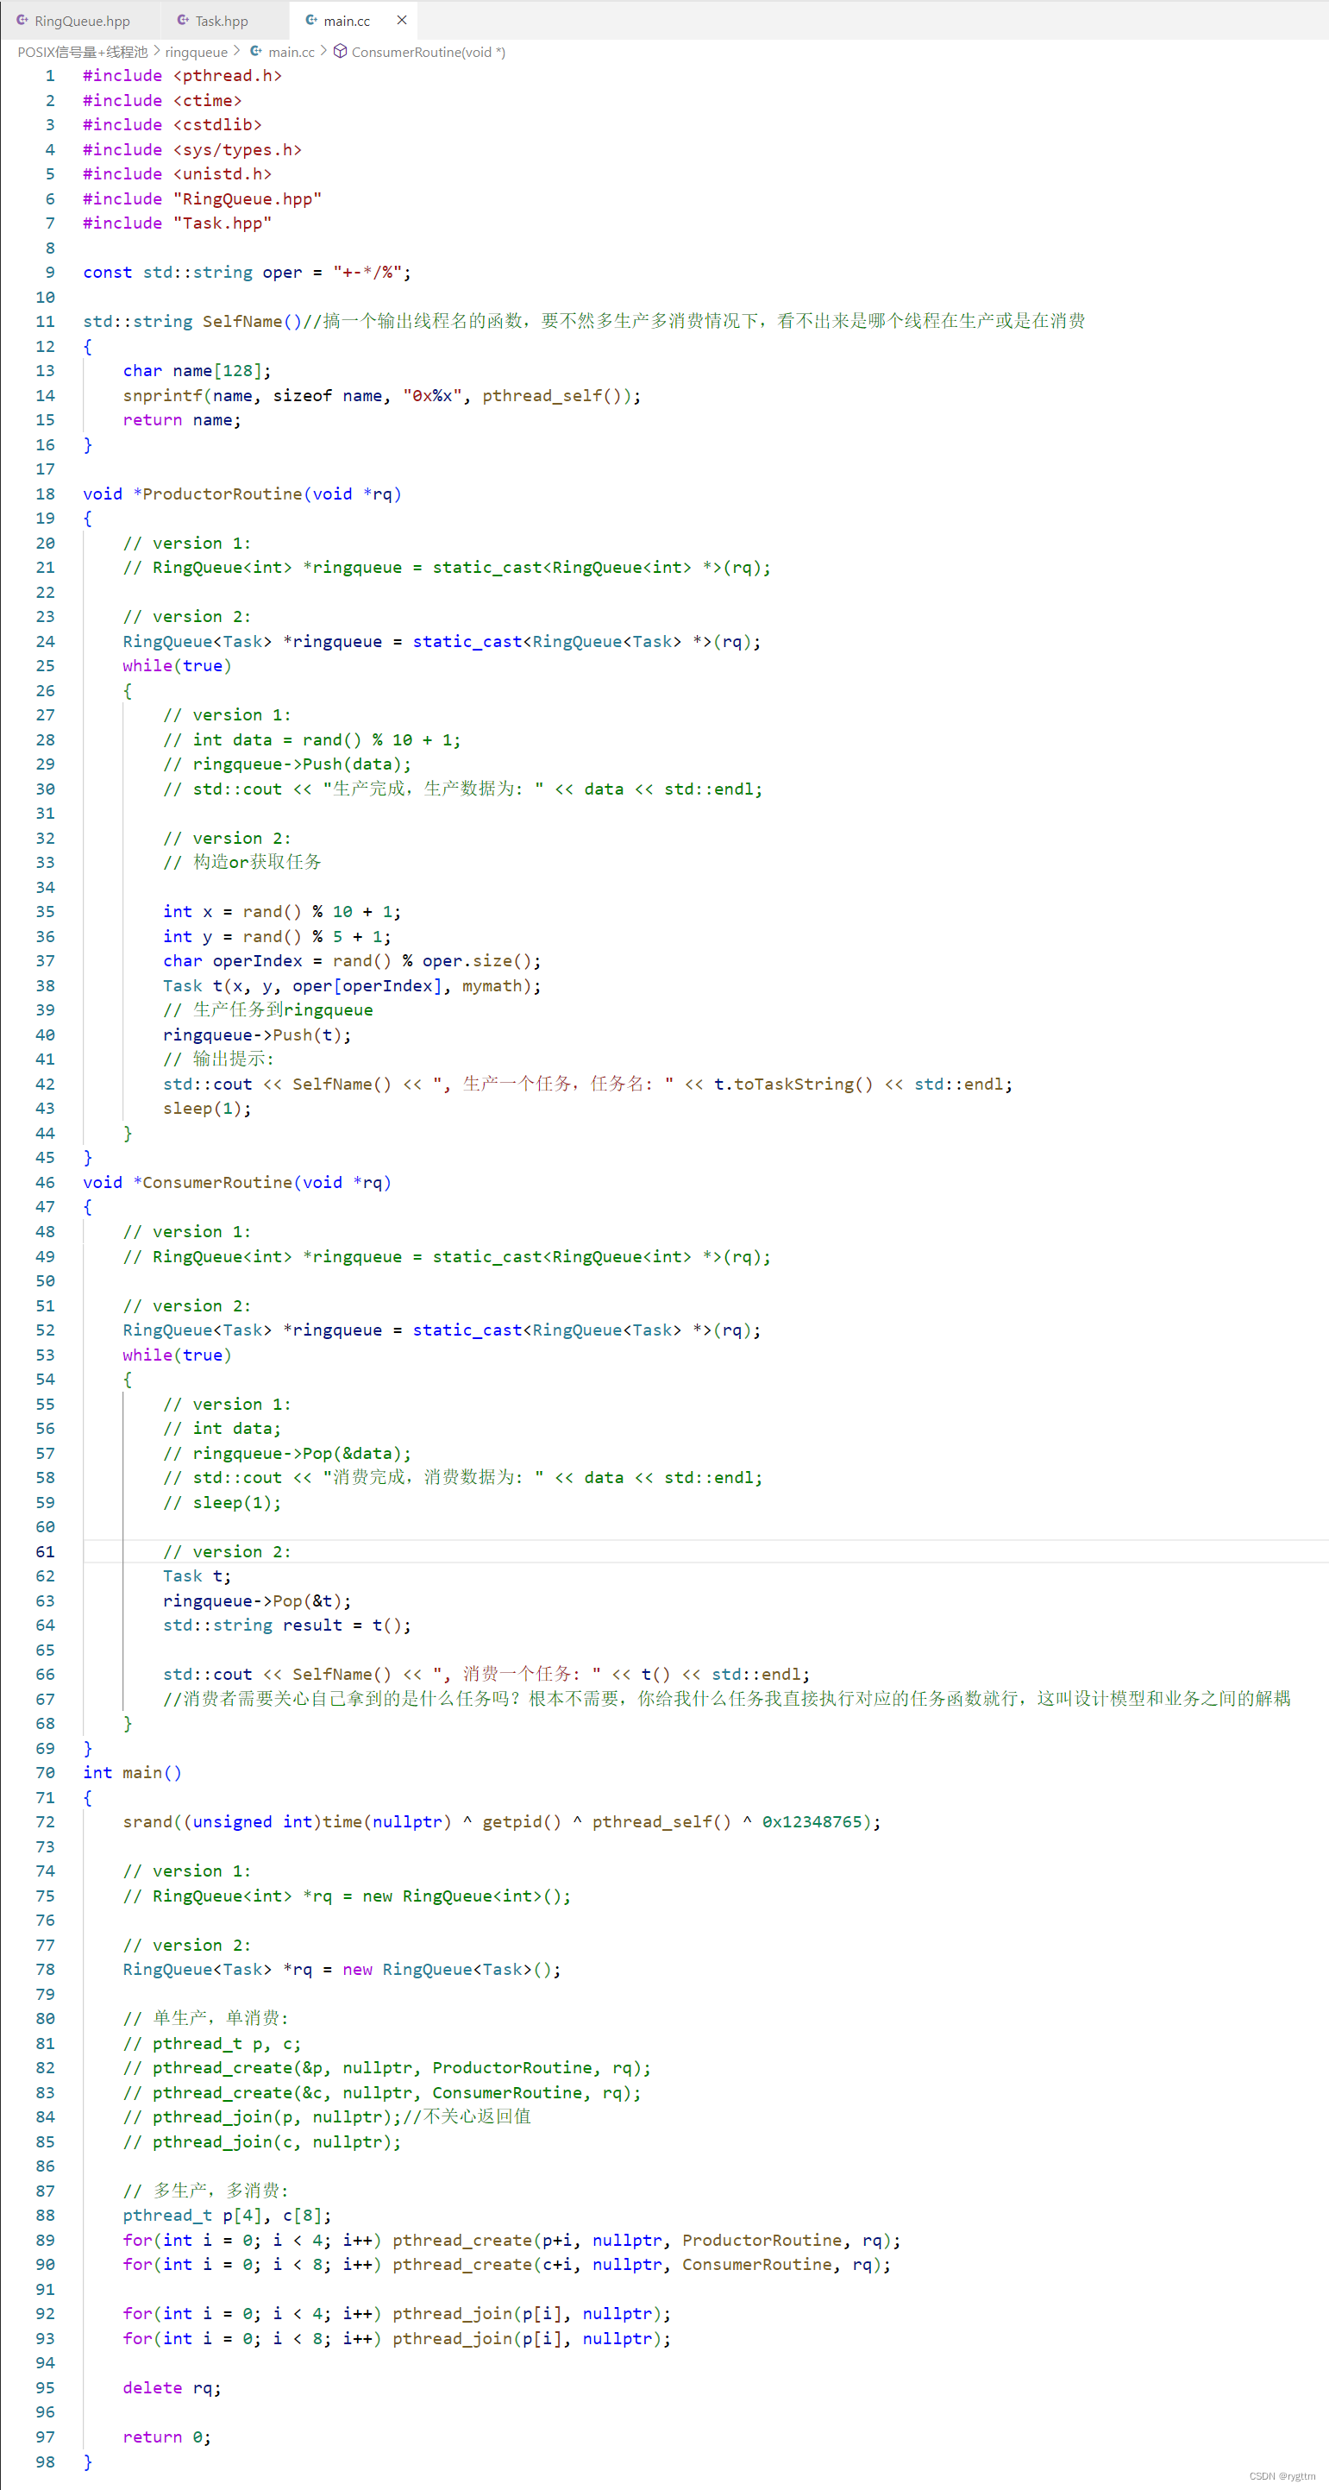The image size is (1329, 2490).
Task: Click "char name[128];" line
Action: 197,371
